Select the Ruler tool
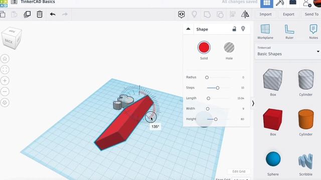Viewport: 321px width, 180px height. click(x=289, y=32)
